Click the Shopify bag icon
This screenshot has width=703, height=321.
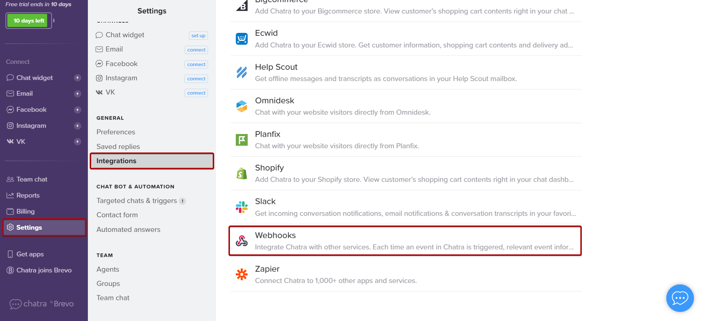tap(242, 173)
